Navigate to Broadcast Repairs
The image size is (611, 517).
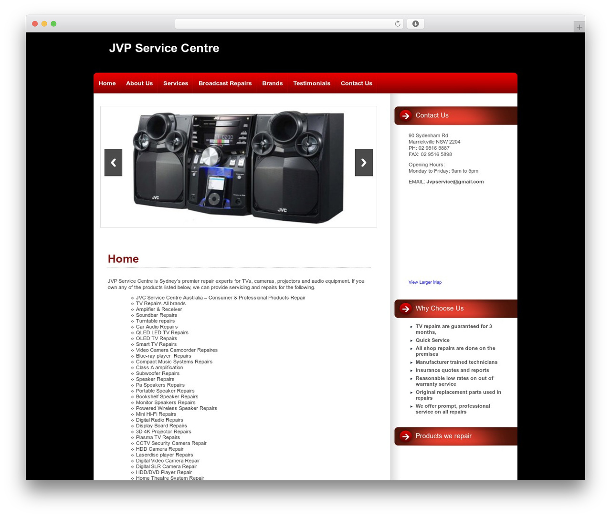tap(225, 83)
